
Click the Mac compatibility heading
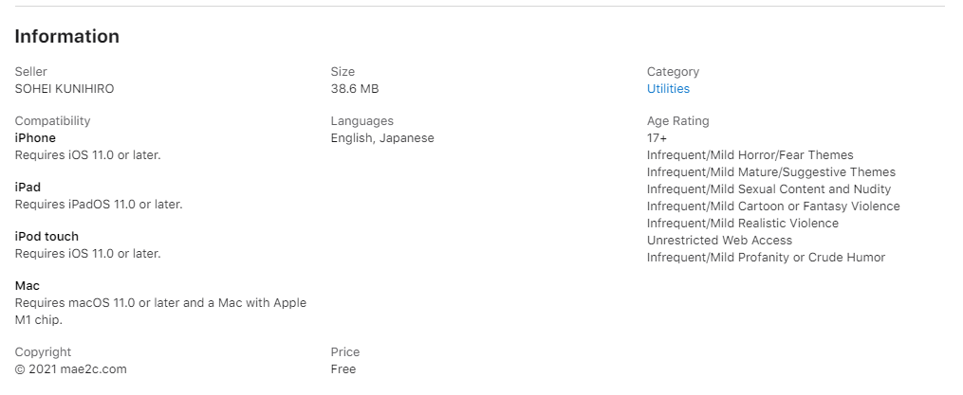pyautogui.click(x=27, y=285)
